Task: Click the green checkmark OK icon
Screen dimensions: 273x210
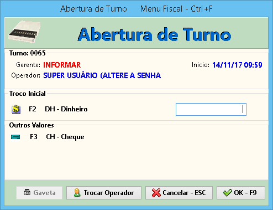Action: coord(228,193)
